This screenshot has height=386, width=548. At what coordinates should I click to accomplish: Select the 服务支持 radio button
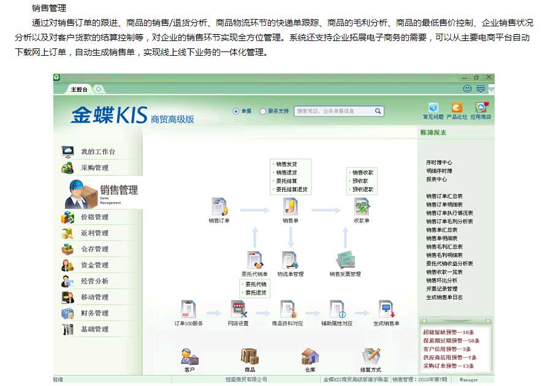[263, 112]
